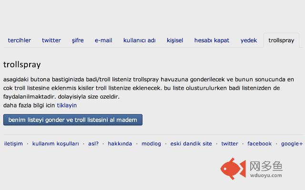The image size is (305, 190).
Task: Open the facebook footer link
Action: [x=259, y=143]
